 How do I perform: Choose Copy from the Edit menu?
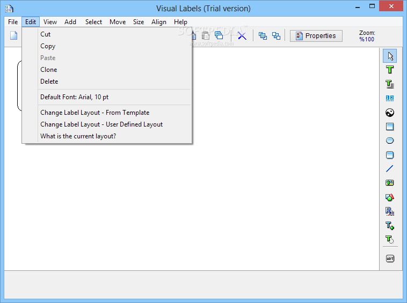(x=107, y=46)
